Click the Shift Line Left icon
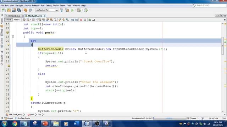227x127 pixels. (72, 20)
